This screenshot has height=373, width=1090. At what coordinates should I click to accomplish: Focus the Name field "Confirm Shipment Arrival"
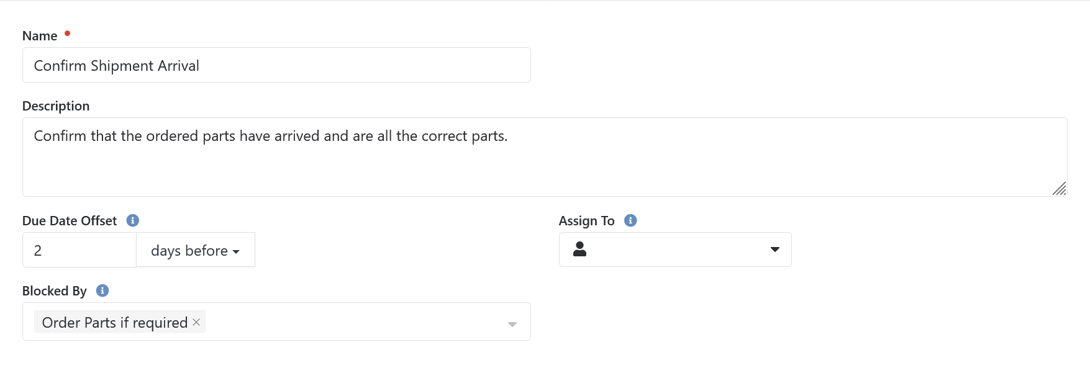tap(276, 65)
